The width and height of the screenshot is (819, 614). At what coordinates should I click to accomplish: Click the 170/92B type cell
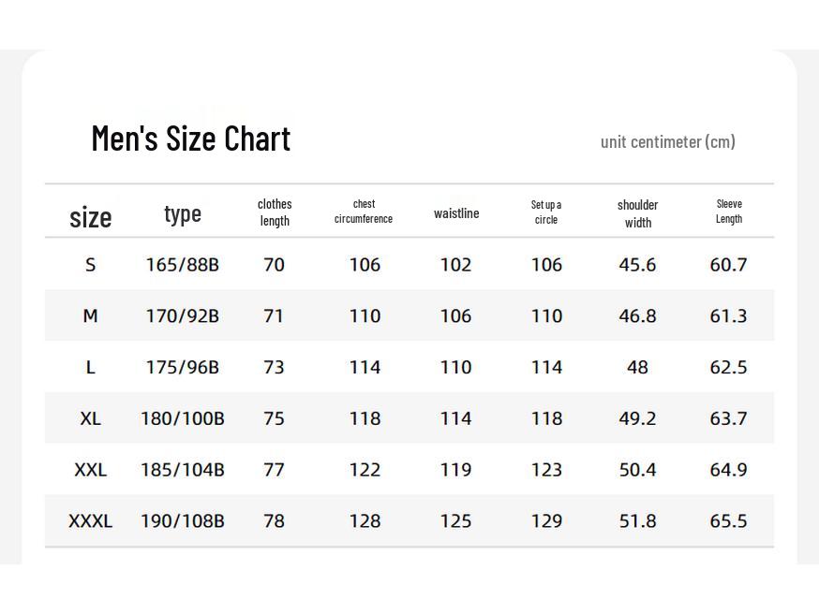(x=183, y=316)
